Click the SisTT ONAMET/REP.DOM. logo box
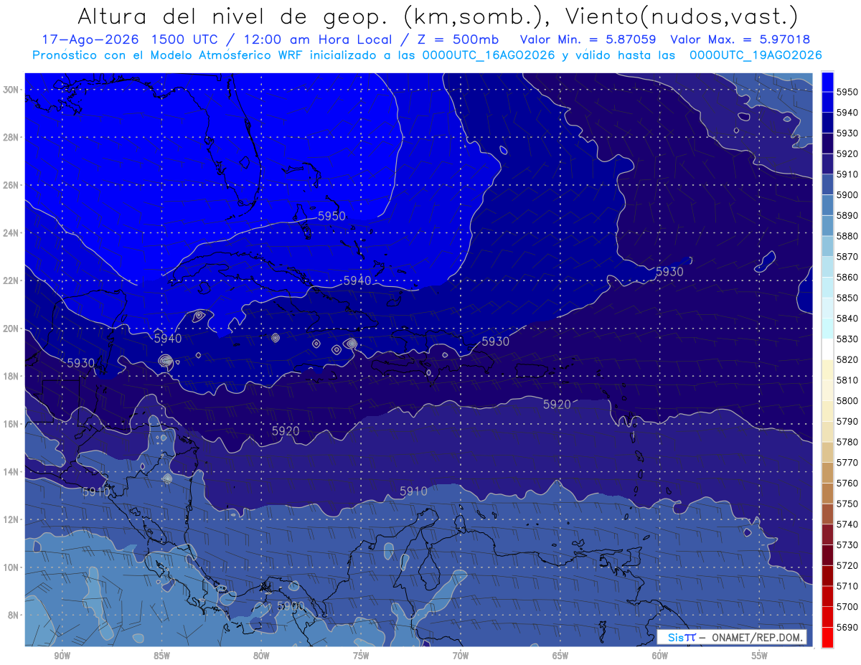The width and height of the screenshot is (861, 665). pos(731,638)
